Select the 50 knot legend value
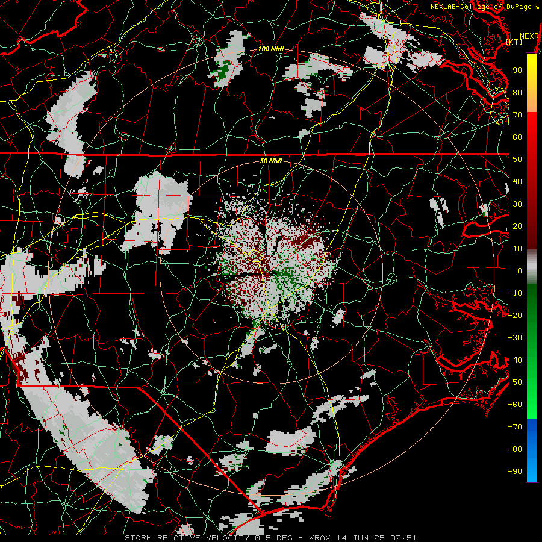The width and height of the screenshot is (542, 542). point(517,160)
